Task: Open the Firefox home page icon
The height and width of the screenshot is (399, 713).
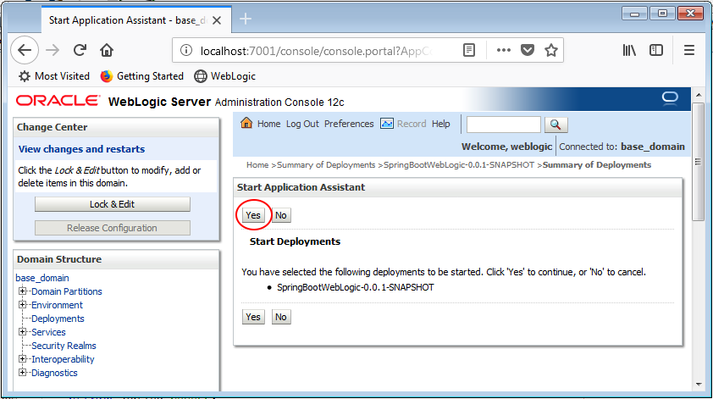Action: (x=107, y=50)
